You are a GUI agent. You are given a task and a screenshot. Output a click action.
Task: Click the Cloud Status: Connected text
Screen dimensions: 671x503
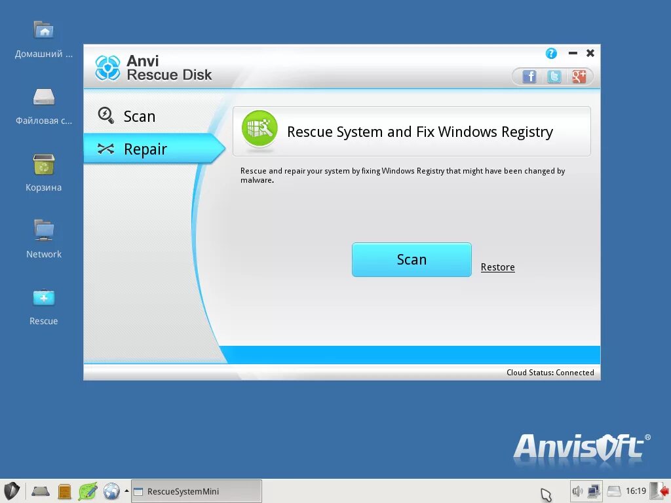(550, 373)
